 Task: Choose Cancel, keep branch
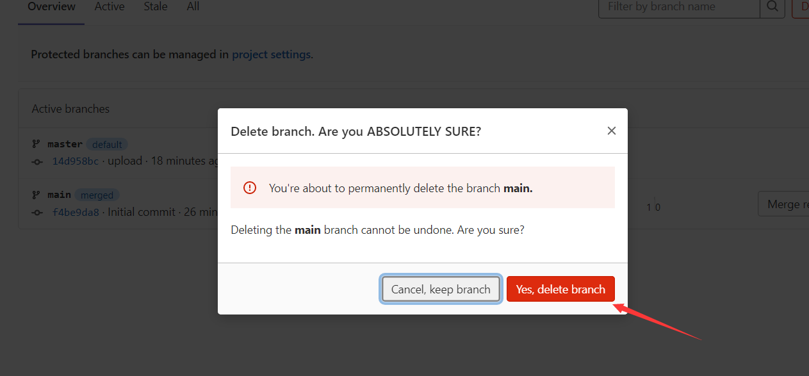441,289
